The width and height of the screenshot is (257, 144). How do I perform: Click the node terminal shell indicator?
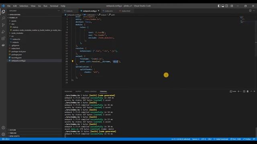tap(233, 92)
